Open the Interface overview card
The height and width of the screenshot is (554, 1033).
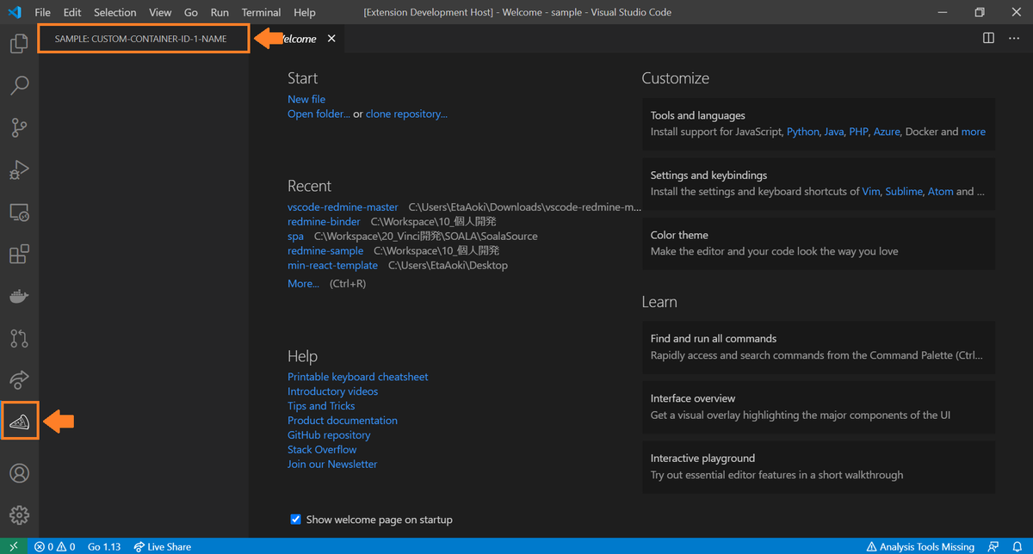click(818, 407)
